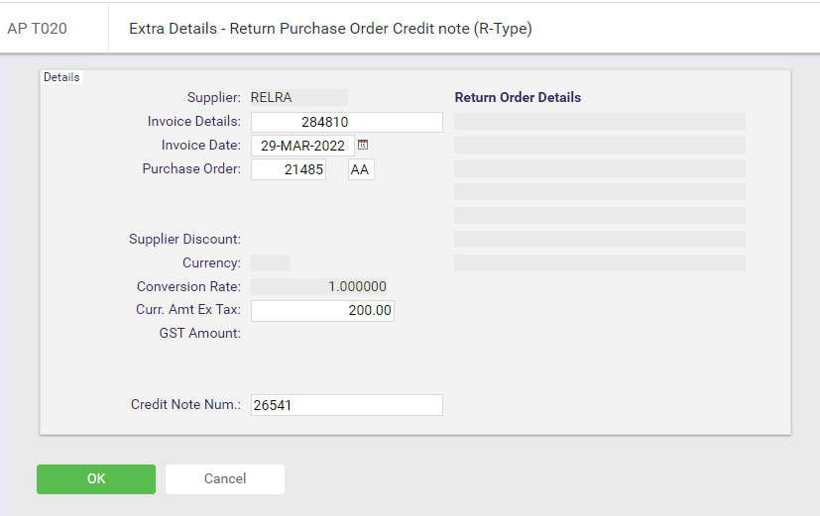
Task: Click the Extra Details page title text
Action: pyautogui.click(x=330, y=28)
